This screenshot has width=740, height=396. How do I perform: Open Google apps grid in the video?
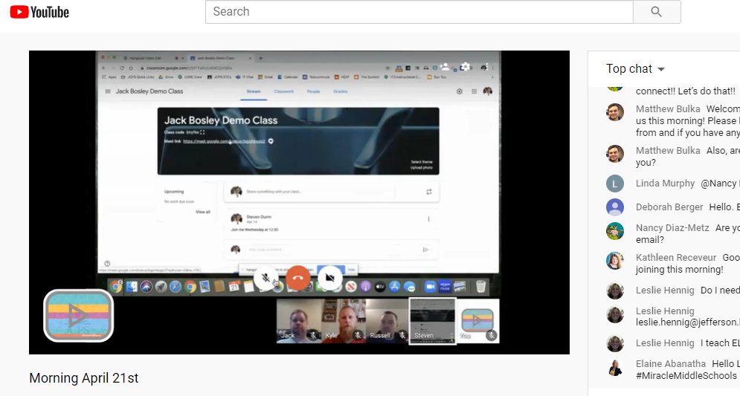click(x=474, y=91)
